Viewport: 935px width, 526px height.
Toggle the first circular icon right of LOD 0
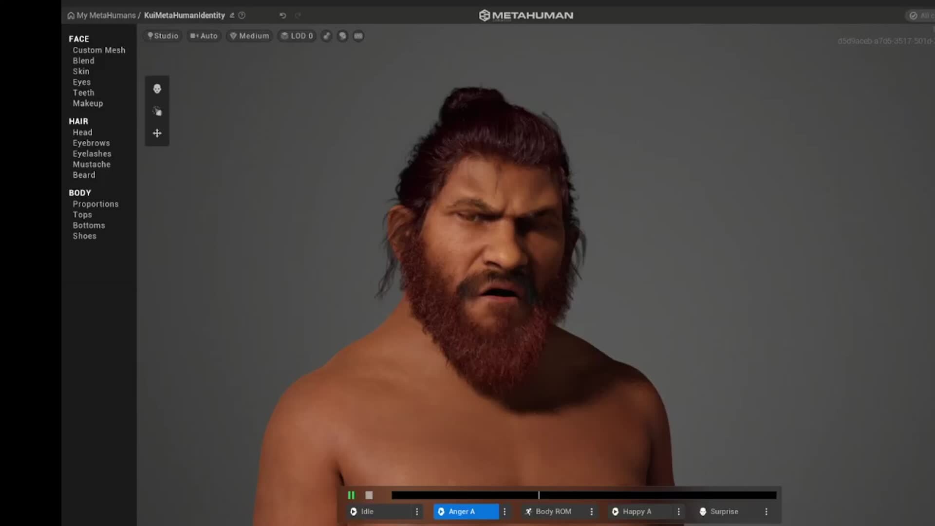pos(326,36)
